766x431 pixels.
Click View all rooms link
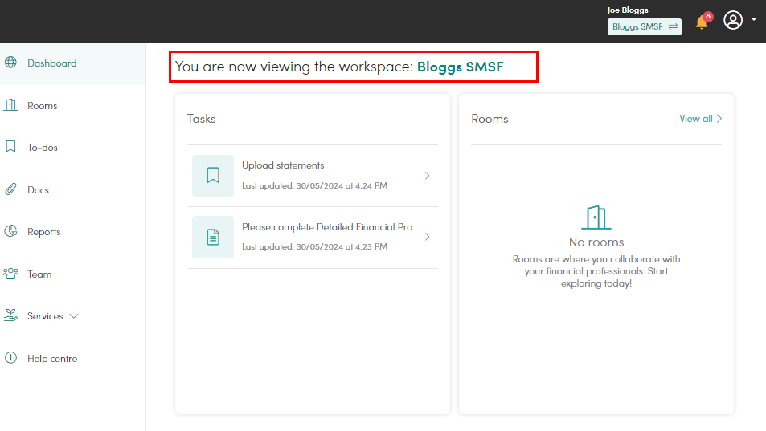point(701,119)
